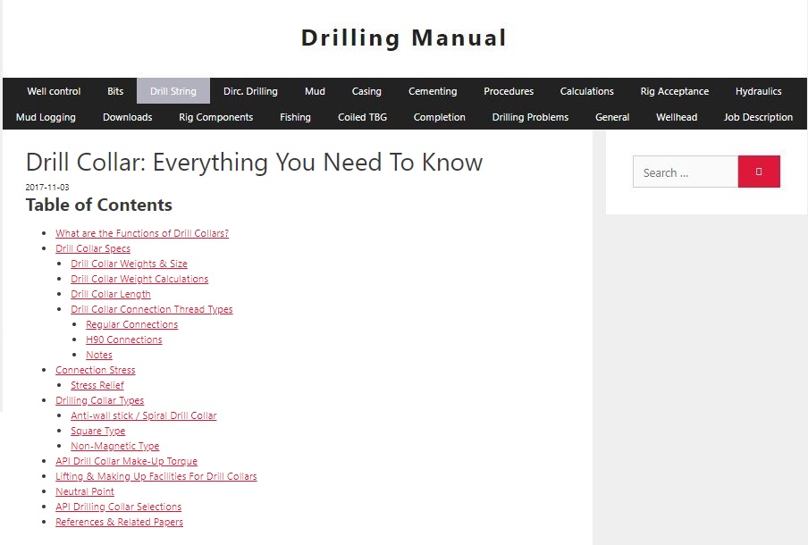Viewport: 808px width, 545px height.
Task: Open the Hydraulics menu item
Action: tap(759, 91)
